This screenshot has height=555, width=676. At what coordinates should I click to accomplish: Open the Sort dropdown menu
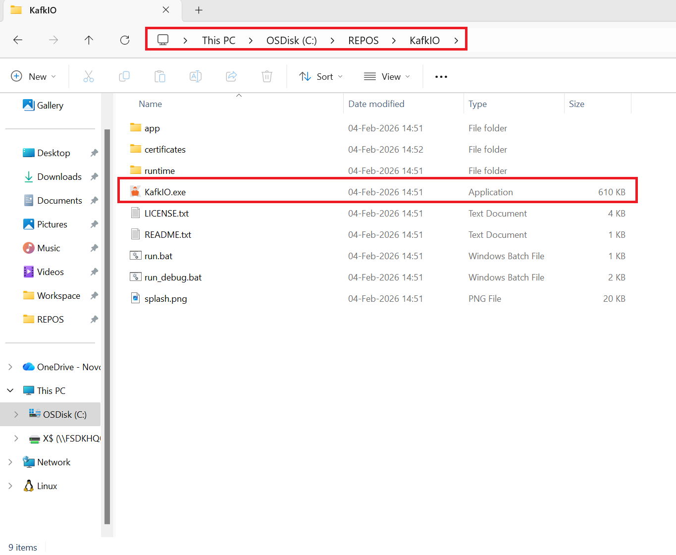[321, 76]
